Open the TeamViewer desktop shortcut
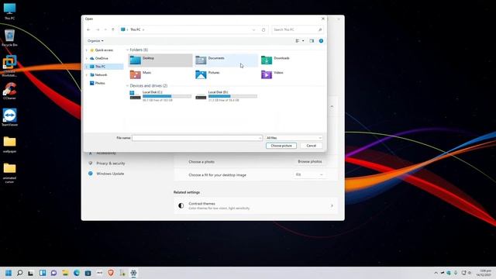 9,117
